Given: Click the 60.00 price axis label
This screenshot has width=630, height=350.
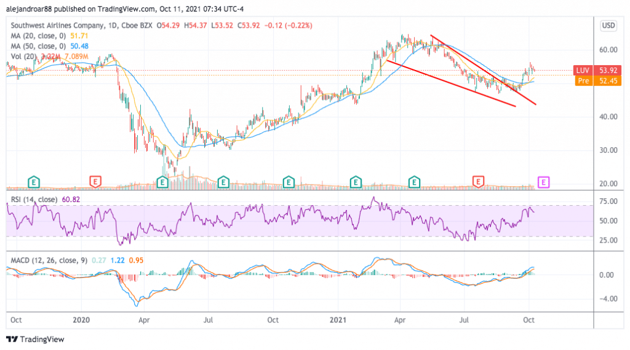Looking at the screenshot, I should 608,50.
